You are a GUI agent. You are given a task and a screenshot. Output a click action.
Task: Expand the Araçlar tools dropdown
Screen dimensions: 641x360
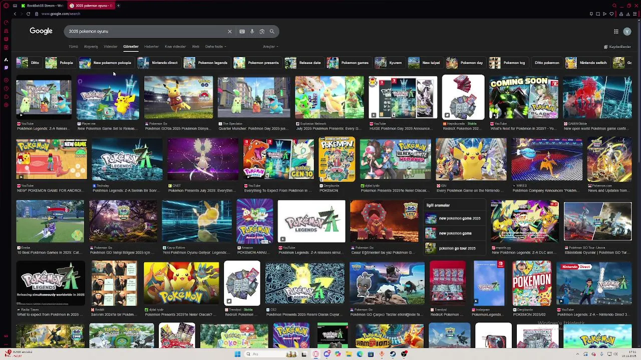270,46
